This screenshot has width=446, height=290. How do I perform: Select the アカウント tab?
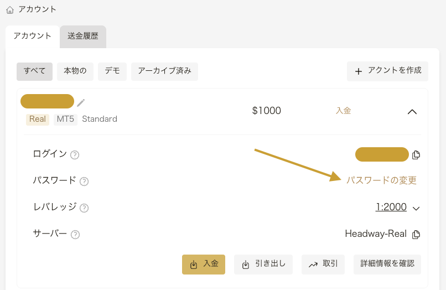(x=32, y=37)
